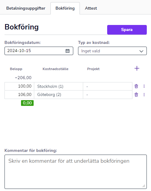Delete the Stockholm (1) row
Screen dimensions: 151x191
(136, 86)
